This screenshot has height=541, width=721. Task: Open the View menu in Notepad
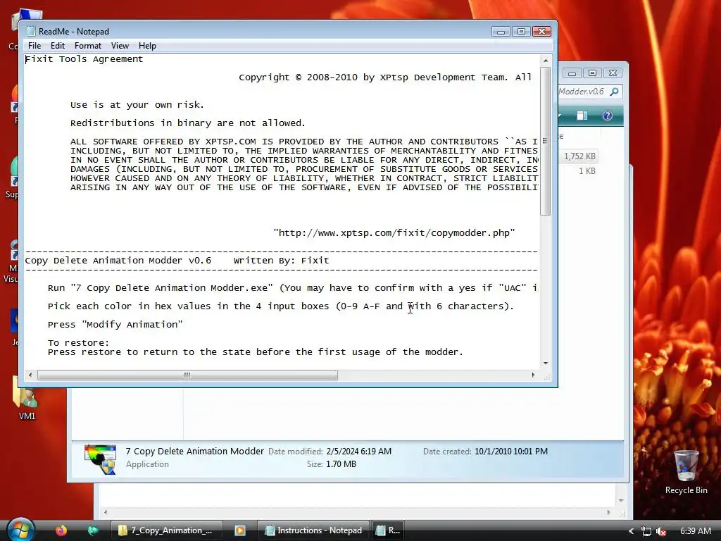[x=120, y=46]
